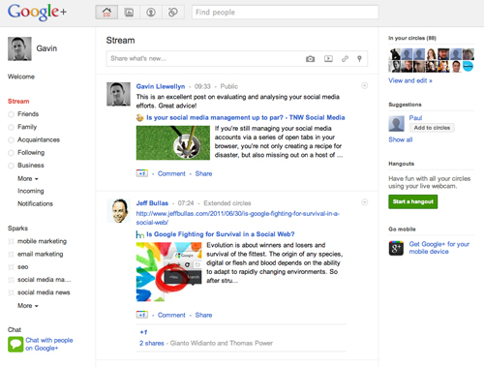This screenshot has width=484, height=367.
Task: Attach a link using the link icon
Action: pyautogui.click(x=345, y=59)
